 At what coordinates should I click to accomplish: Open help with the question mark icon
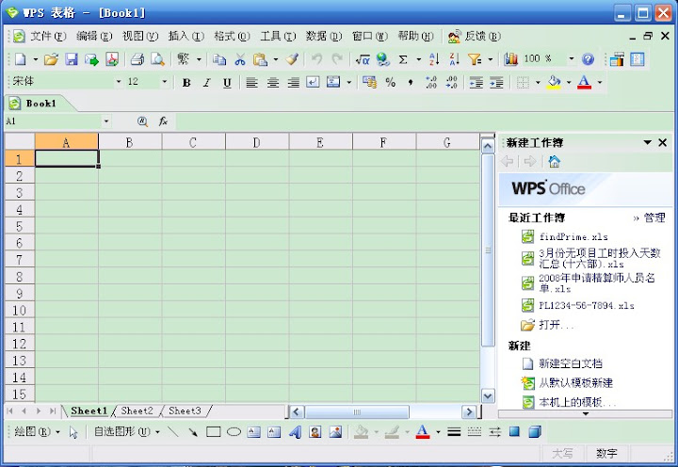tap(588, 59)
